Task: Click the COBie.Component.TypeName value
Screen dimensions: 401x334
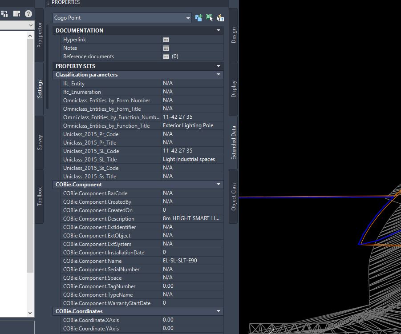Action: 193,294
